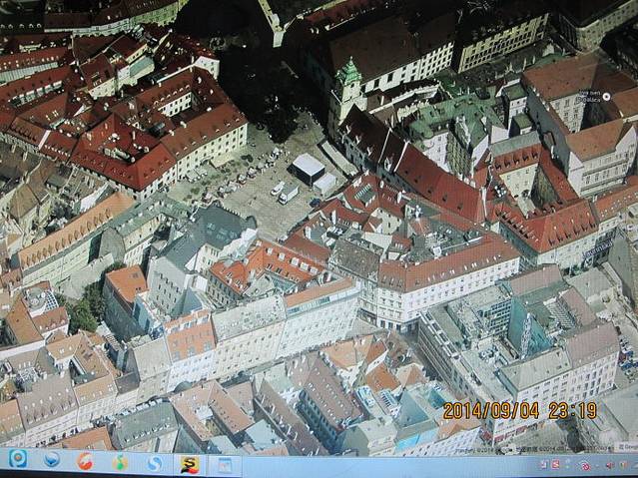Open the yellow icon with black S
Image resolution: width=638 pixels, height=478 pixels.
189,464
